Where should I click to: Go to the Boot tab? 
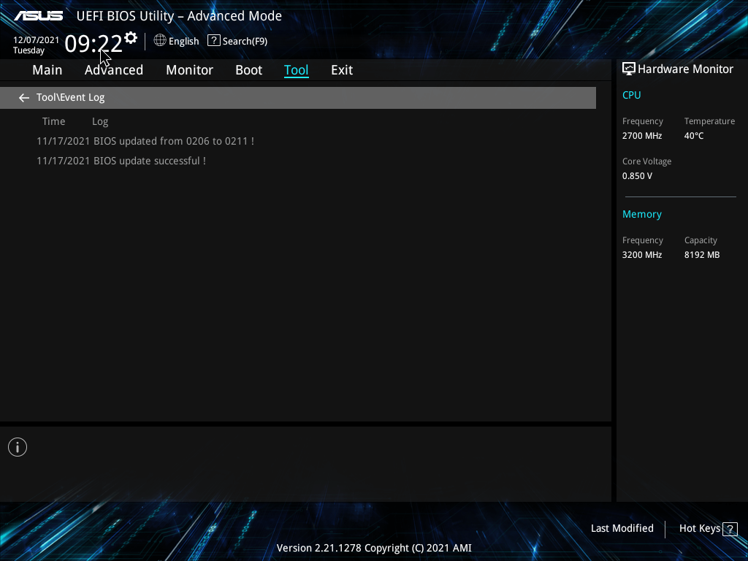(x=248, y=70)
